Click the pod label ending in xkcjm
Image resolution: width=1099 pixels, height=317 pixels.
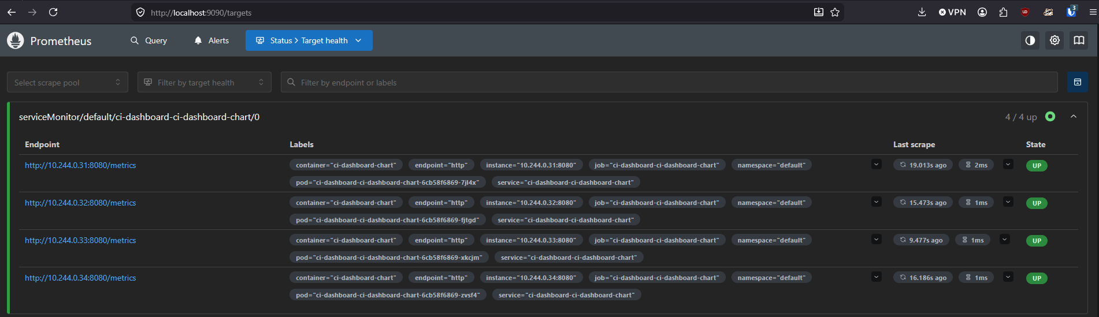[389, 258]
